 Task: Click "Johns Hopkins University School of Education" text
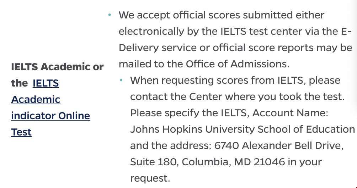(243, 129)
